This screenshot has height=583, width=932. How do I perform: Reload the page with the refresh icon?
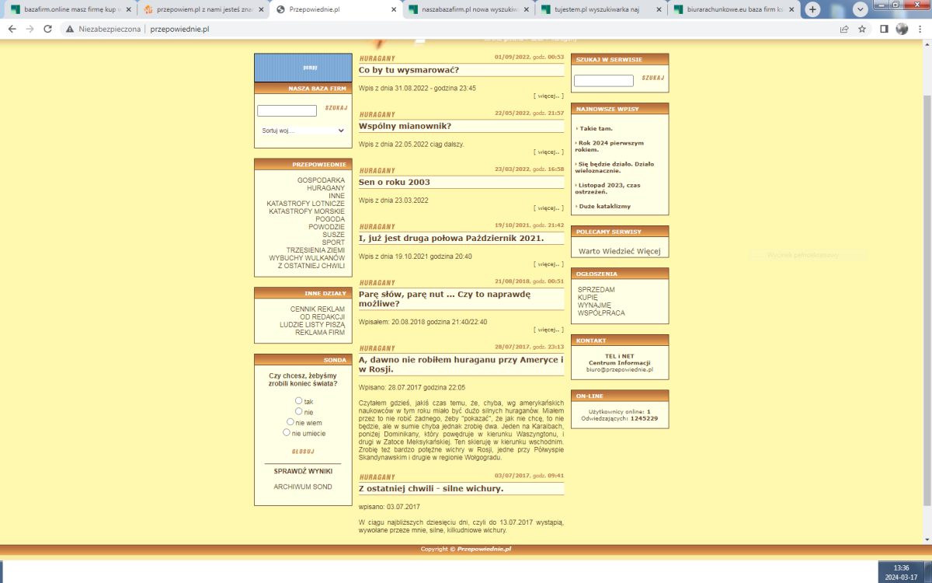tap(47, 29)
